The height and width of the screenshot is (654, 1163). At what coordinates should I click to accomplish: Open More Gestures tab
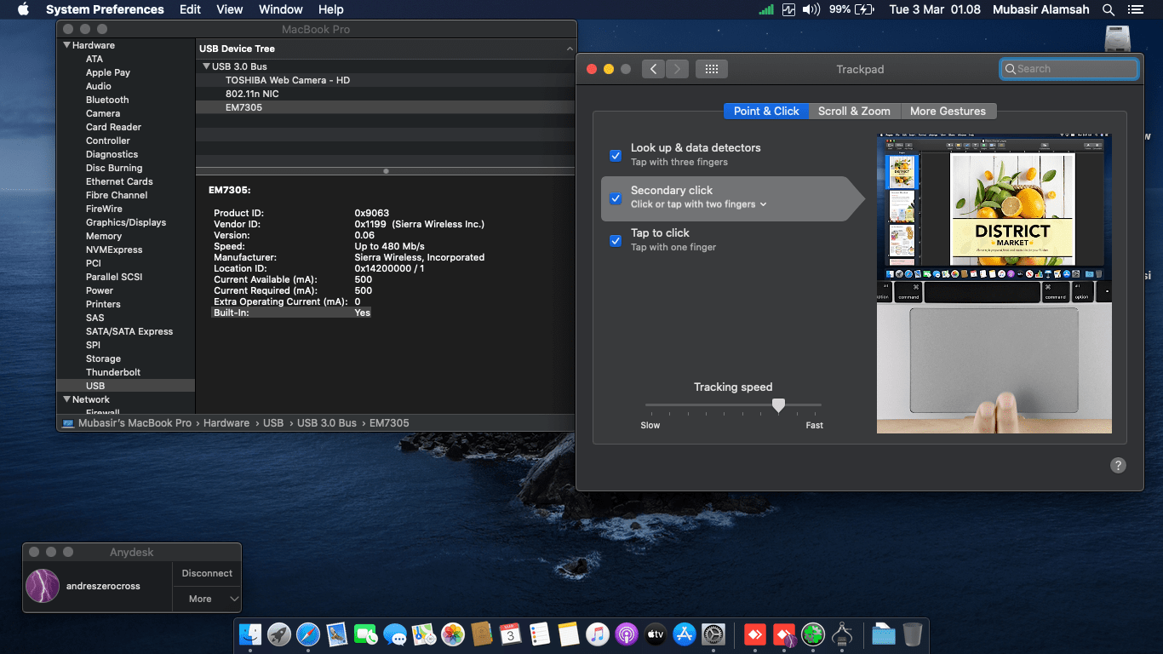point(948,111)
